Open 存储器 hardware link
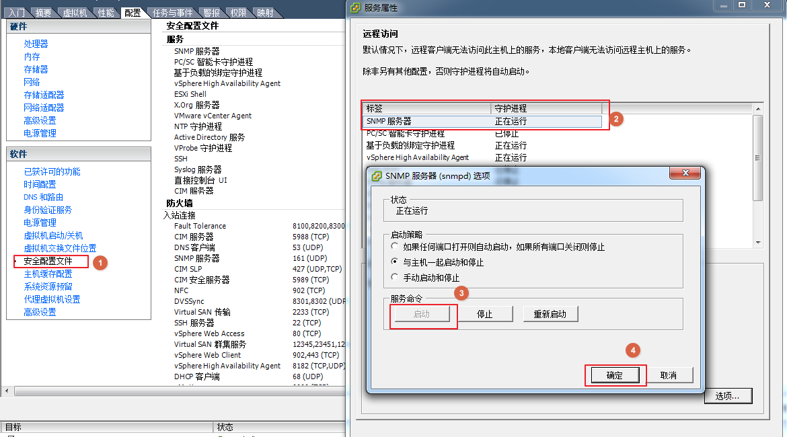 tap(36, 69)
